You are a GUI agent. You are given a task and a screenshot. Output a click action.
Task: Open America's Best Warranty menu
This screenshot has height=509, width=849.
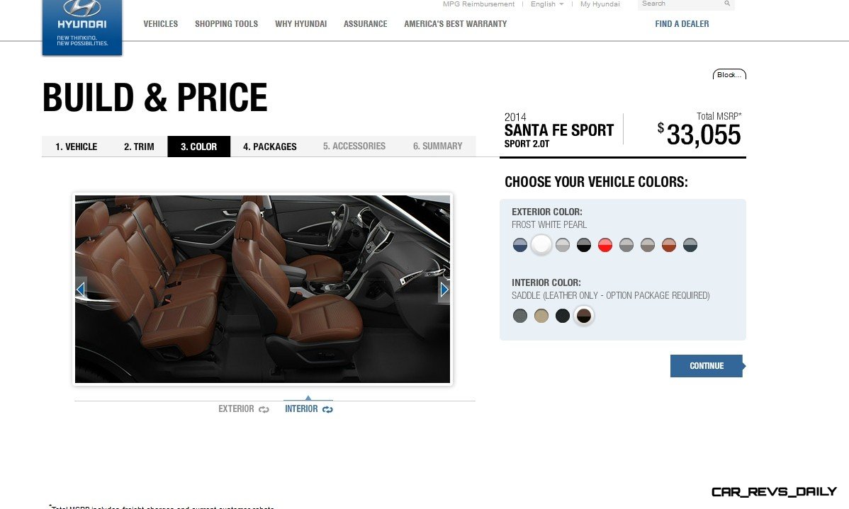(456, 24)
